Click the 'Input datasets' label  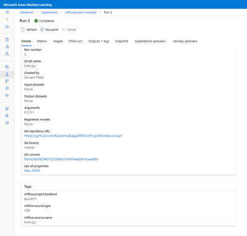(34, 84)
